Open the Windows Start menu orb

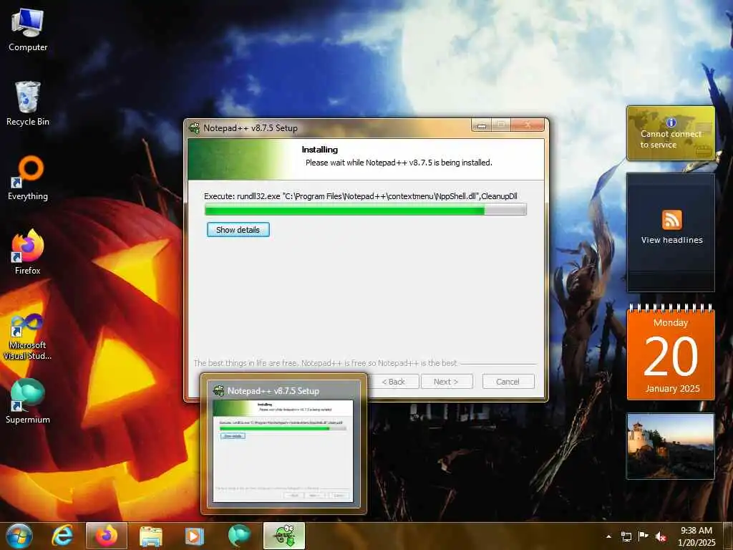tap(19, 536)
